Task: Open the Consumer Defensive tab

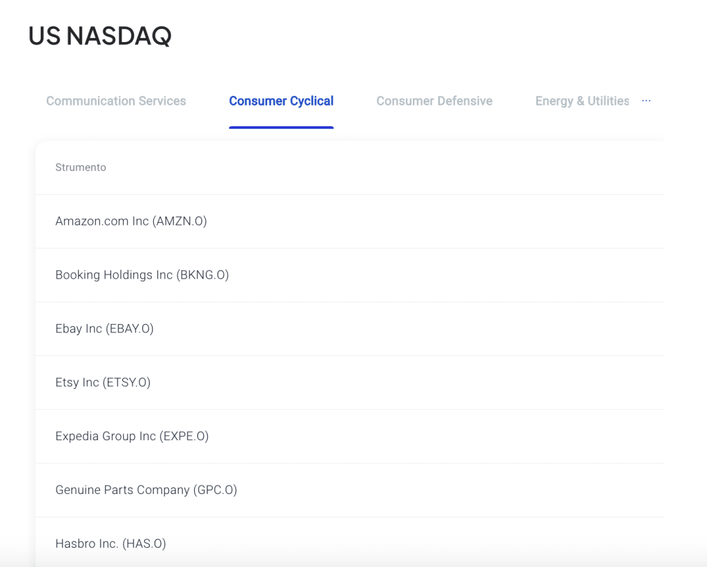Action: [x=434, y=101]
